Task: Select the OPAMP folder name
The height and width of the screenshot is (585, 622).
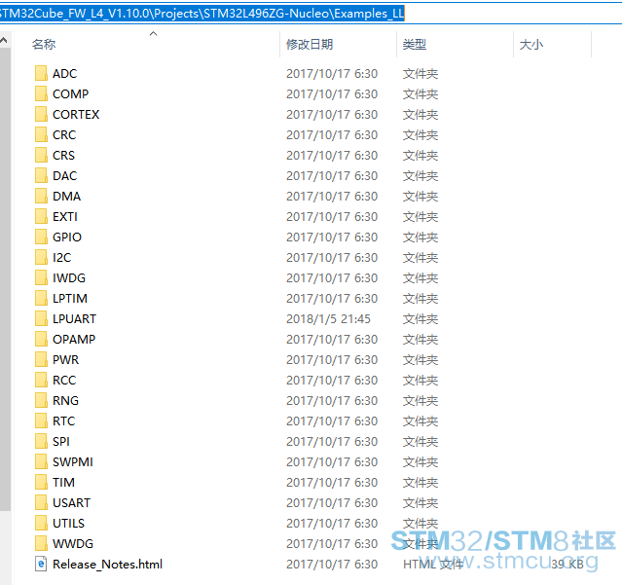Action: coord(74,339)
